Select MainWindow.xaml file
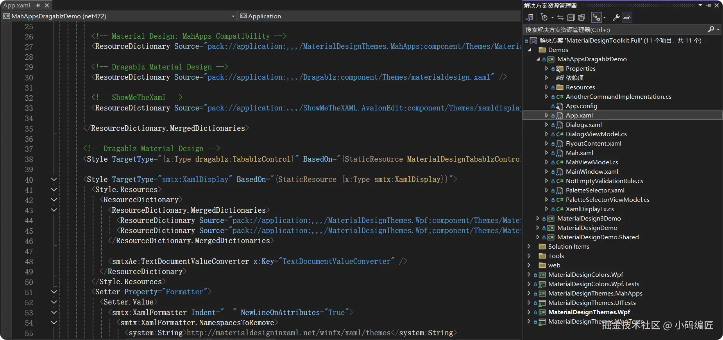Image resolution: width=723 pixels, height=340 pixels. pos(592,172)
